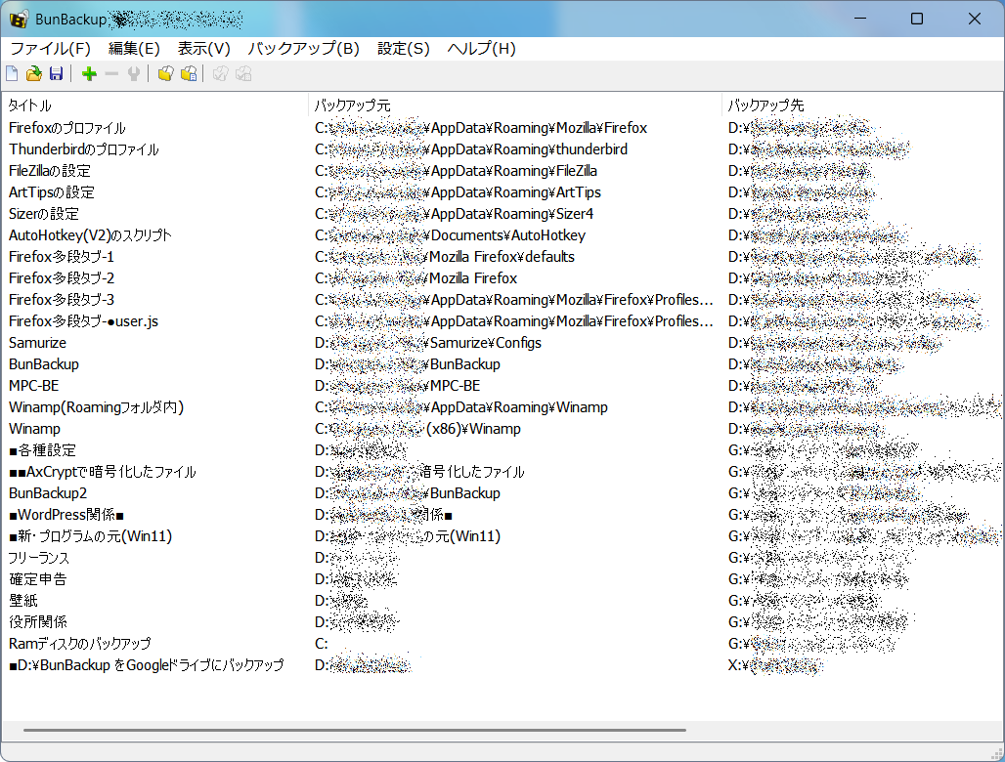The image size is (1005, 762).
Task: Open the ファイル(F) menu
Action: [50, 48]
